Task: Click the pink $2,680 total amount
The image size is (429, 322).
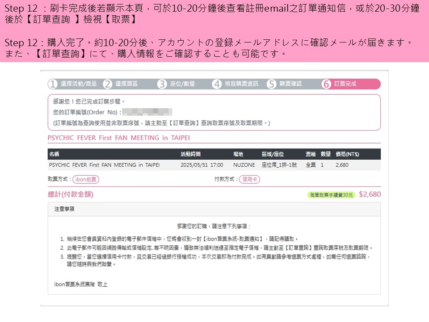Action: [370, 195]
